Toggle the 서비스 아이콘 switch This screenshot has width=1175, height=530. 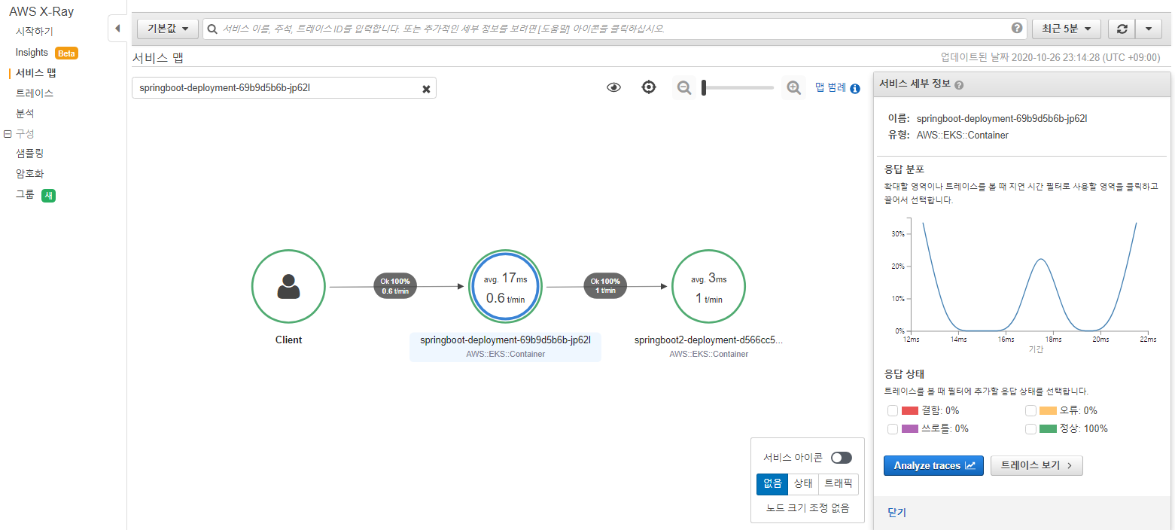(842, 458)
